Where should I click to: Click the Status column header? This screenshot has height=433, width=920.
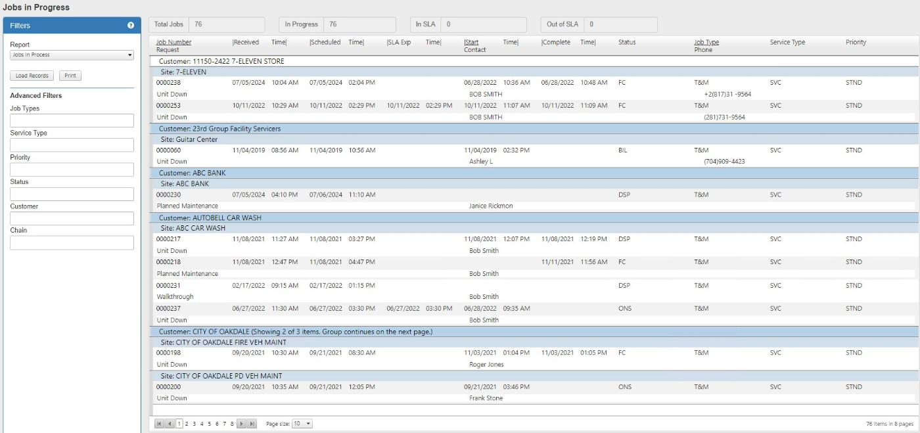(627, 42)
